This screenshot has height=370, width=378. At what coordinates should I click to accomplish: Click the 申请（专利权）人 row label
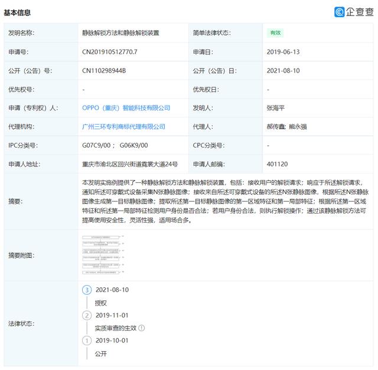(33, 107)
